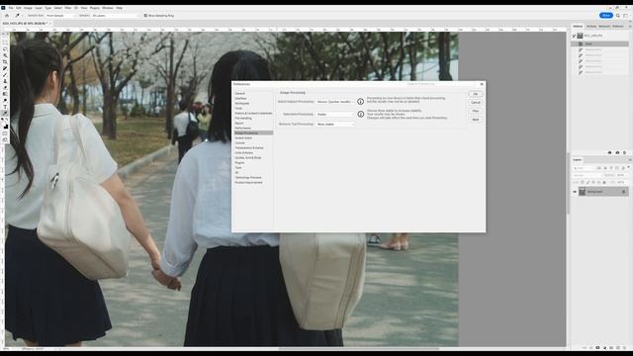Close the Preferences dialog with X
The image size is (633, 356).
(x=482, y=84)
